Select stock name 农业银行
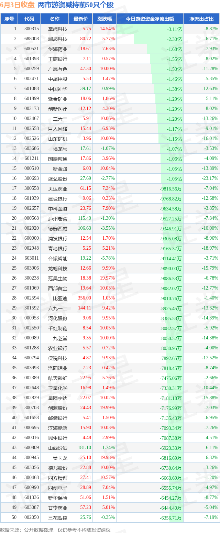Screen dimensions: 220x533 58,348
